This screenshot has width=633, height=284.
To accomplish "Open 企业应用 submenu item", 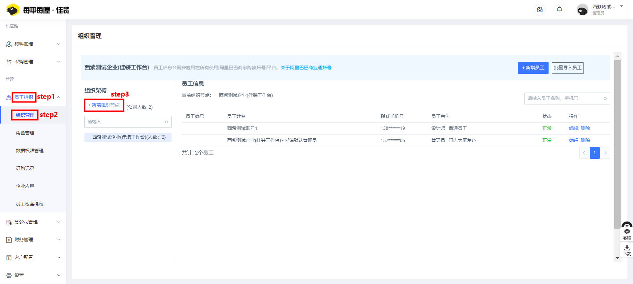I will 25,186.
